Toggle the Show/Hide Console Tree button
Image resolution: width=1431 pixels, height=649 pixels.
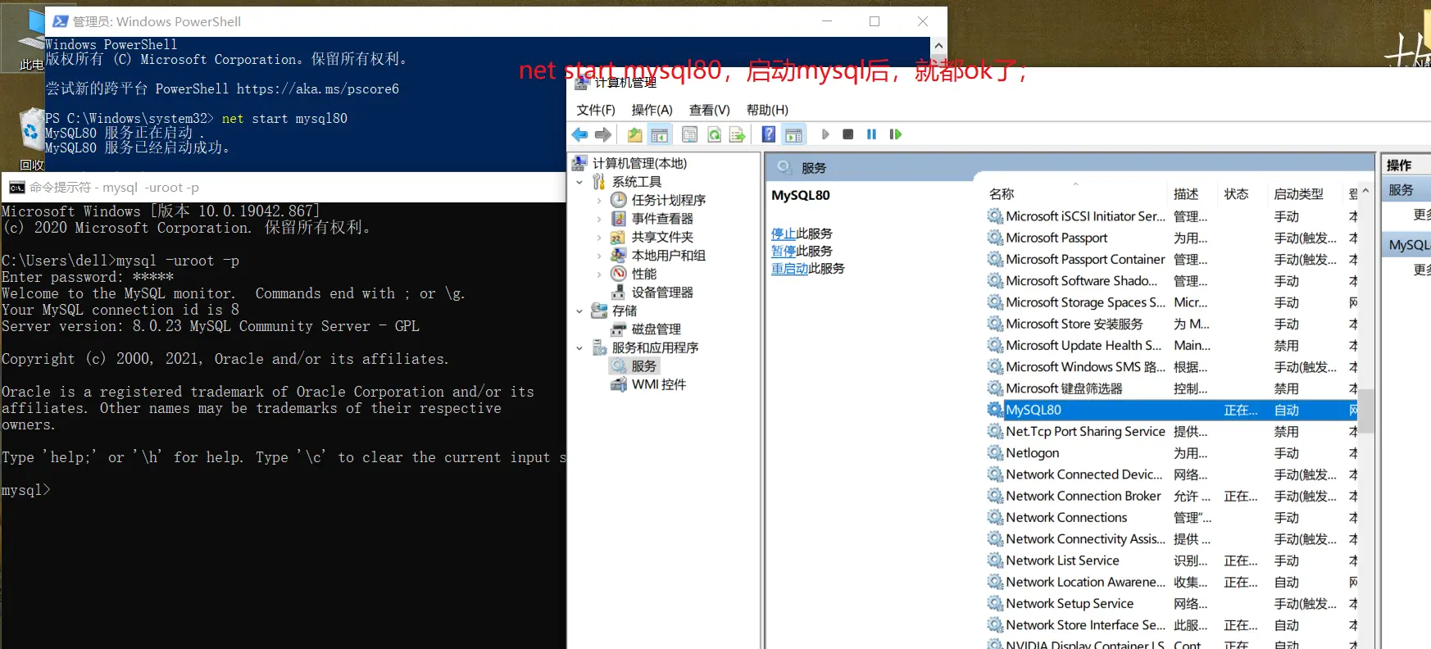click(659, 134)
